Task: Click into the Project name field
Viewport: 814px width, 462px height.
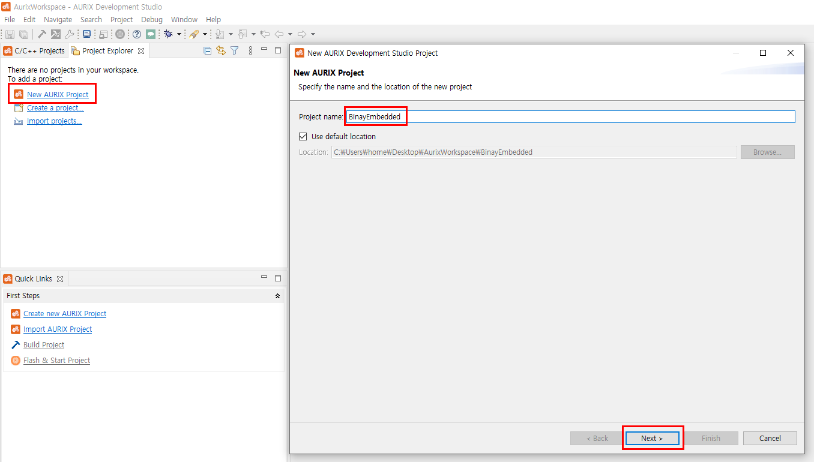Action: point(570,117)
